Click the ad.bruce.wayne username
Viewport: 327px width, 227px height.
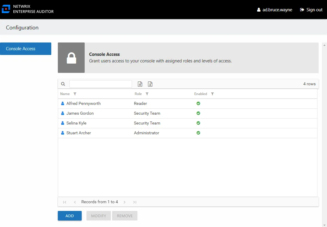(x=277, y=10)
